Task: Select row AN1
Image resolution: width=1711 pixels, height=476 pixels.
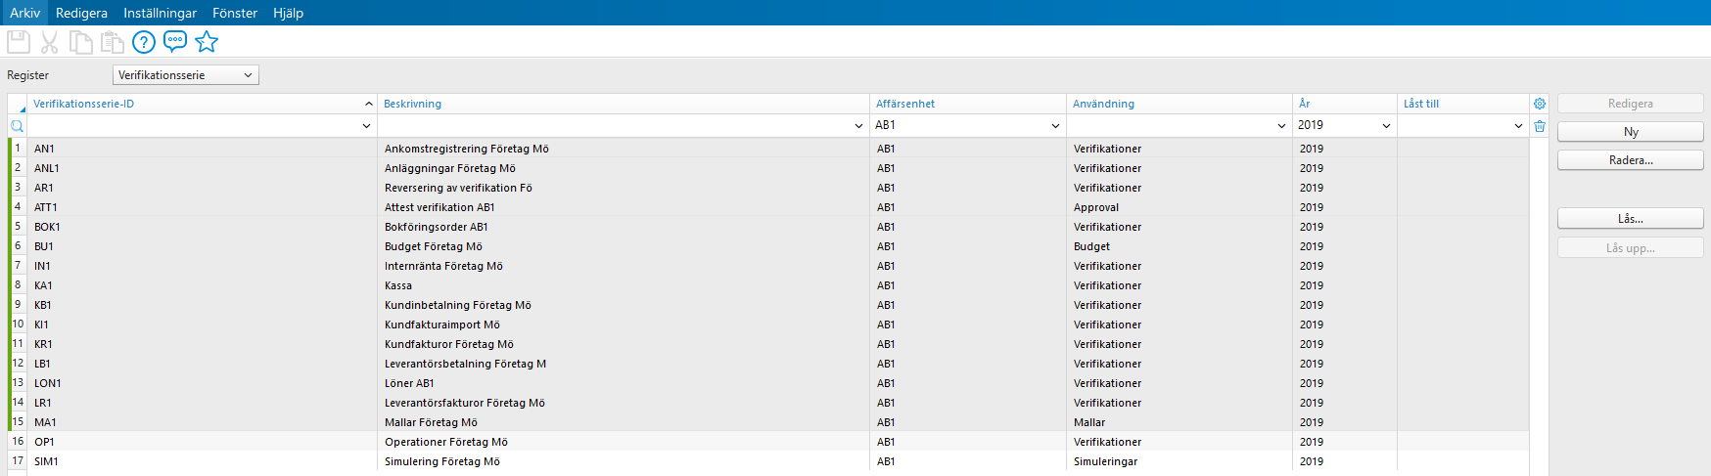Action: coord(768,149)
